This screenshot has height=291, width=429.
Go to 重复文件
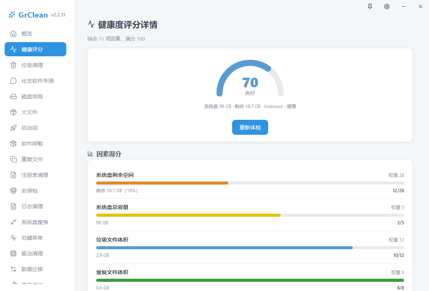[x=35, y=159]
